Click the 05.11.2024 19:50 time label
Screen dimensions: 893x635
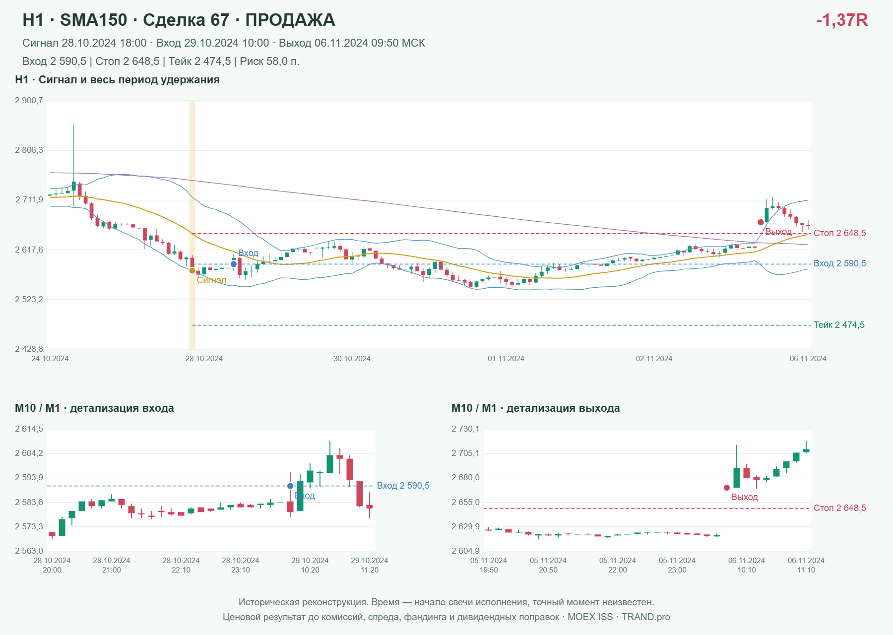tap(489, 566)
